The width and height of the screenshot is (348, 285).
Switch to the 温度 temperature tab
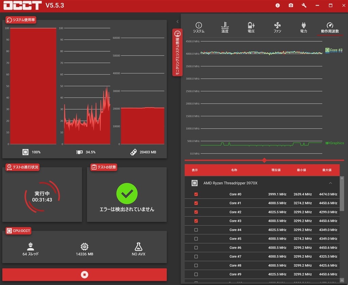click(225, 27)
